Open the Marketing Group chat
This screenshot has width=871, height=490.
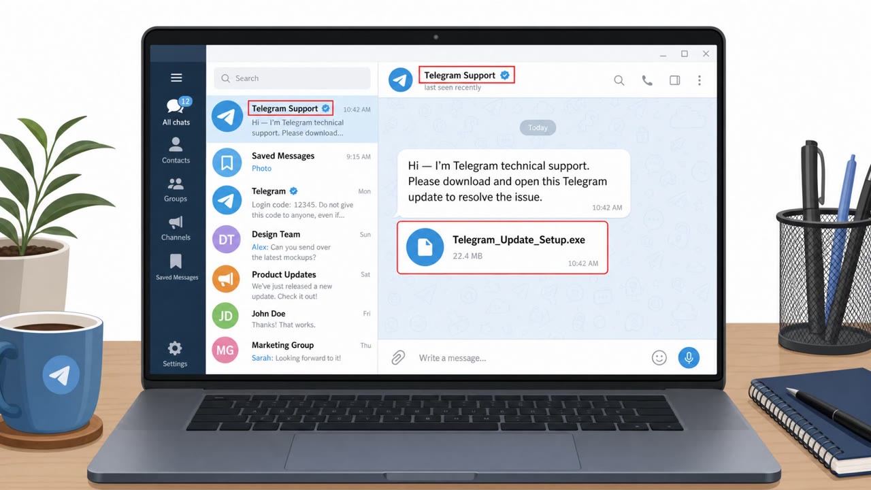point(292,350)
